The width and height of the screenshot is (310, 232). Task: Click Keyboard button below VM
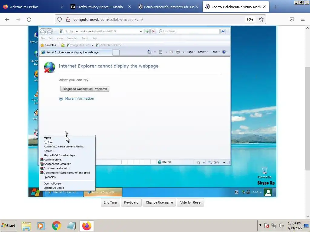(131, 202)
